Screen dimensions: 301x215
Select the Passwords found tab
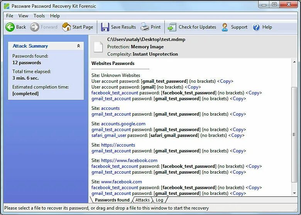(x=112, y=200)
